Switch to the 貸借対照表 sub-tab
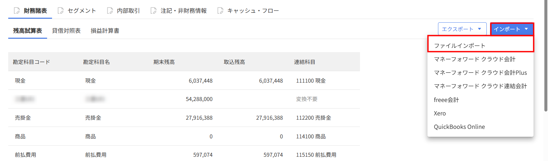Image resolution: width=548 pixels, height=161 pixels. click(66, 31)
